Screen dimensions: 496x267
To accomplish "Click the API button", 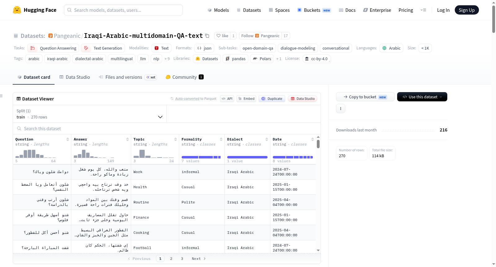I will pyautogui.click(x=227, y=99).
